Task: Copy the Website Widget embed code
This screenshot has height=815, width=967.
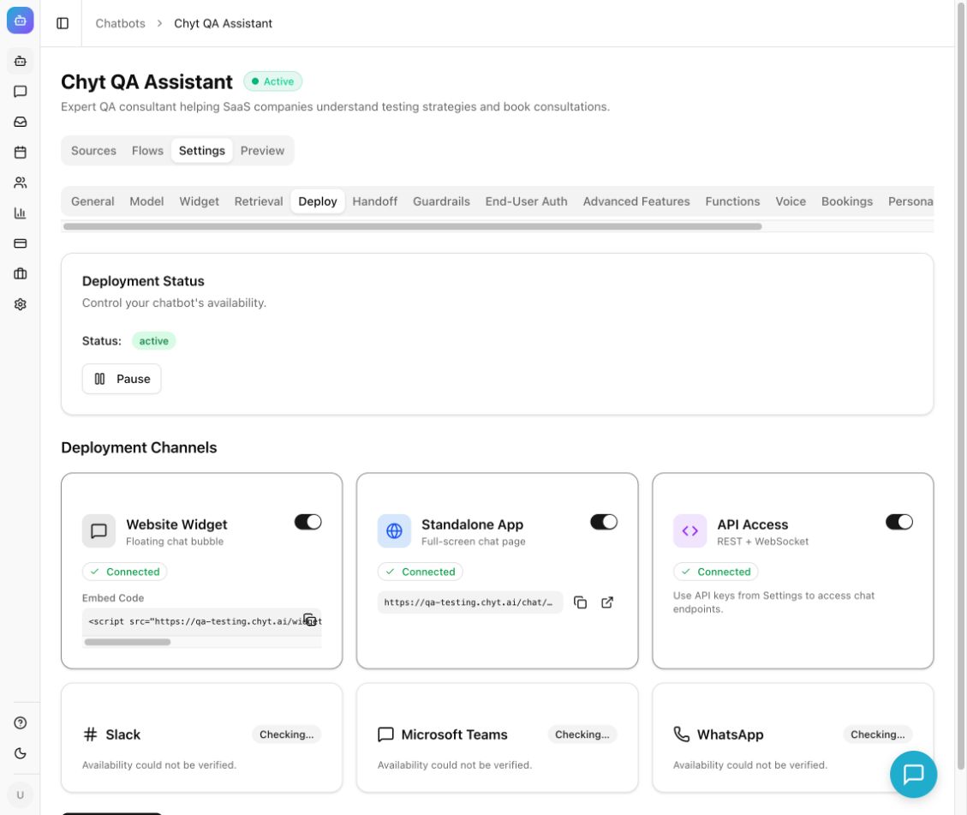Action: point(309,620)
